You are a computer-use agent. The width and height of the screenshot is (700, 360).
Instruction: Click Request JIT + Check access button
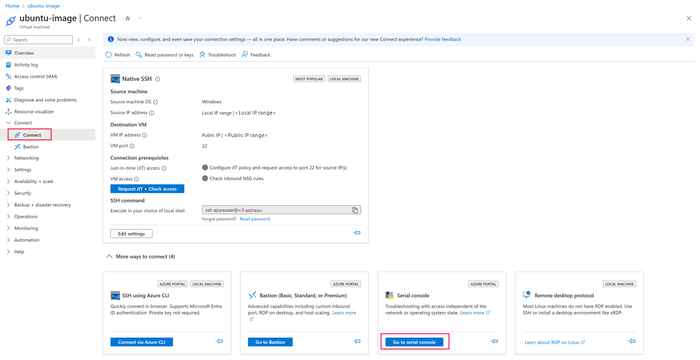pos(147,189)
